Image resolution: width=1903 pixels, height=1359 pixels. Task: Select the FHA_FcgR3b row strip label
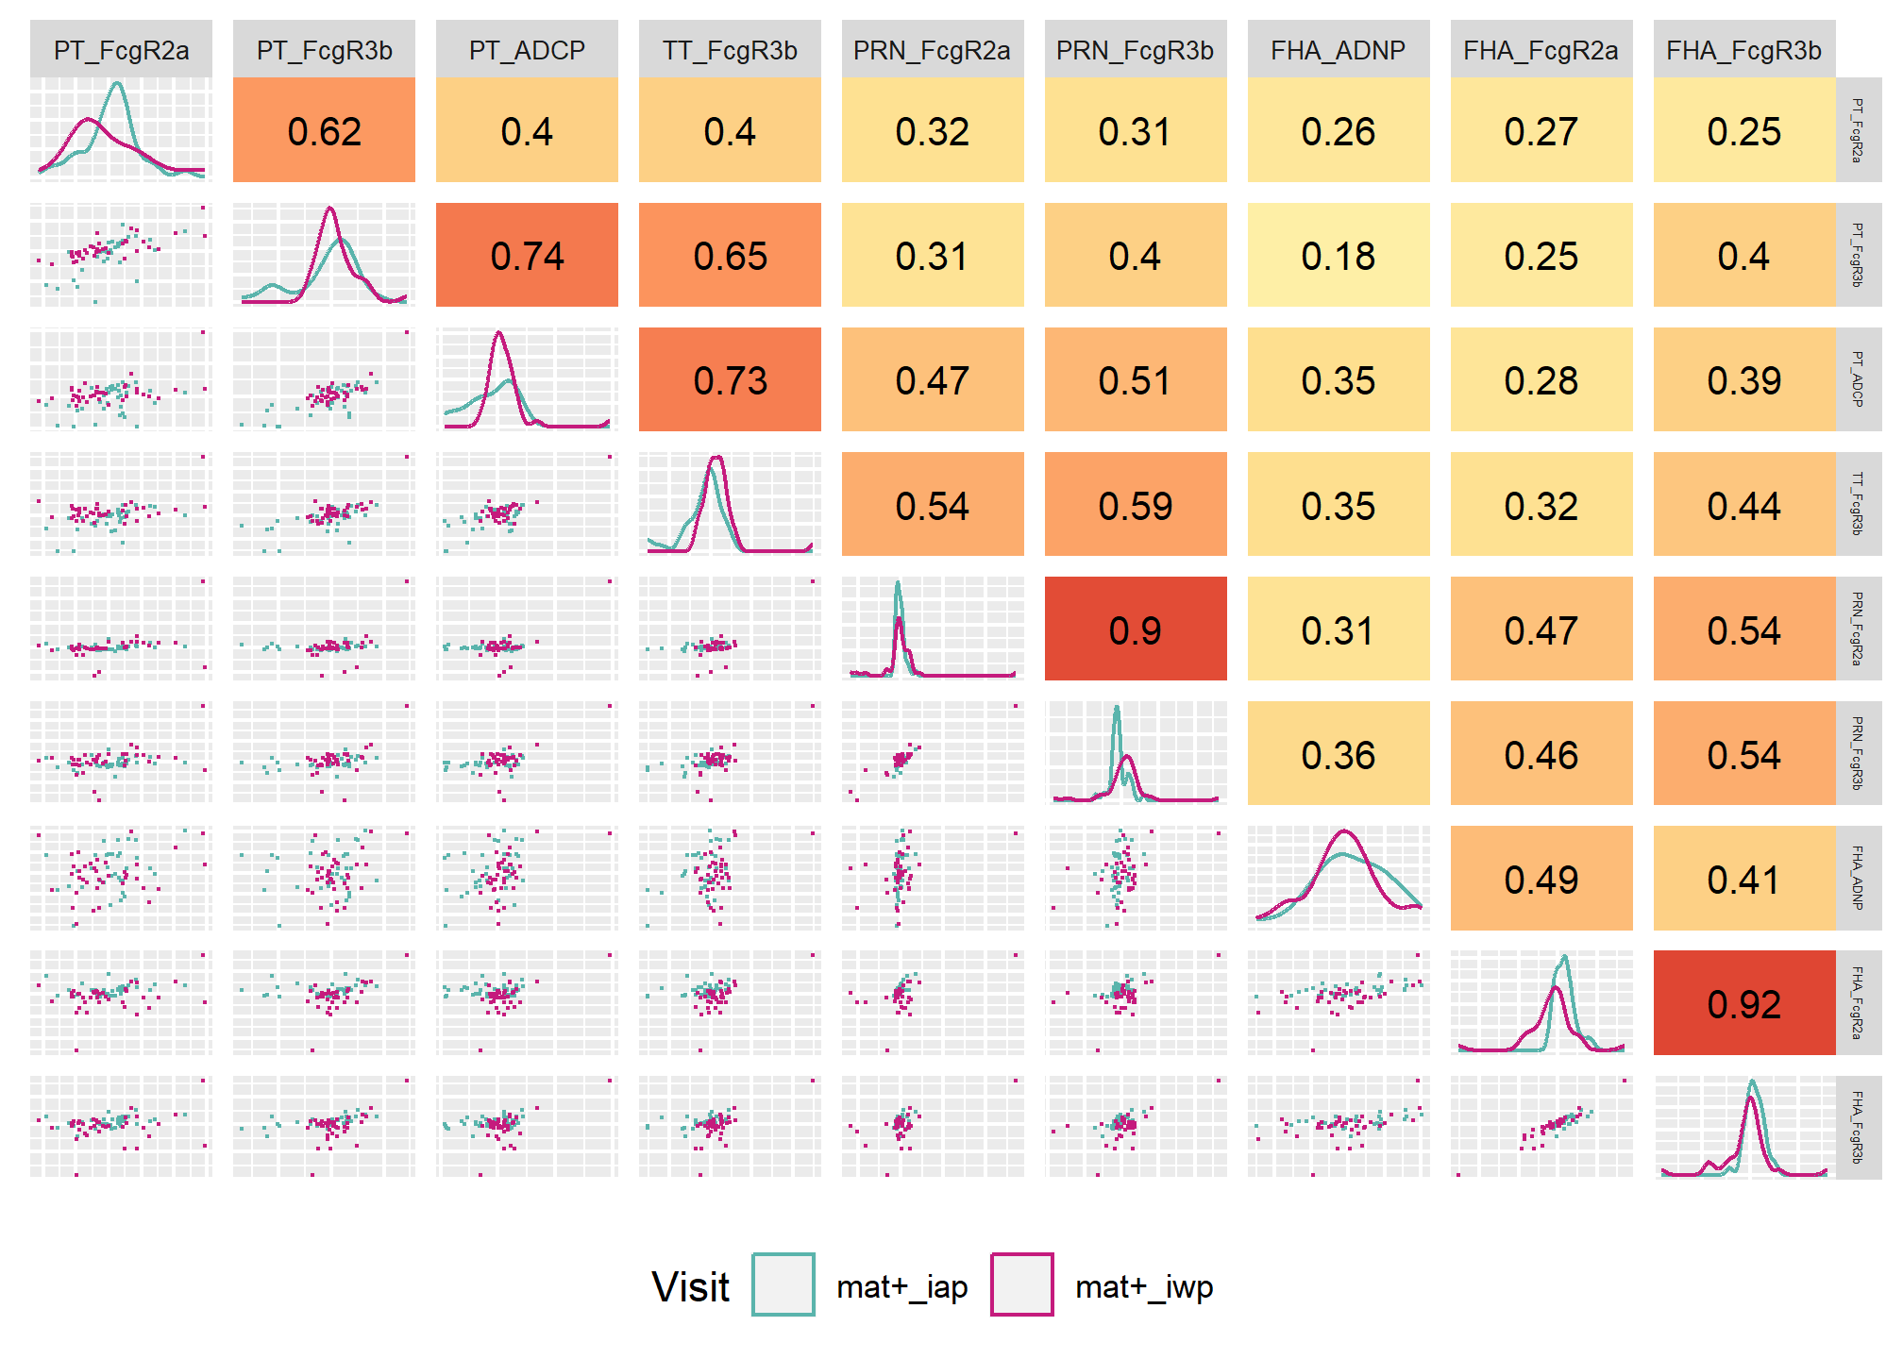tap(1859, 1127)
